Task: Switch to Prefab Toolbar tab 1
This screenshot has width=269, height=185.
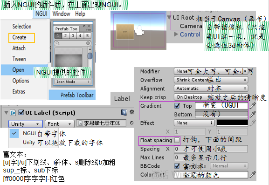Action: 58,36
